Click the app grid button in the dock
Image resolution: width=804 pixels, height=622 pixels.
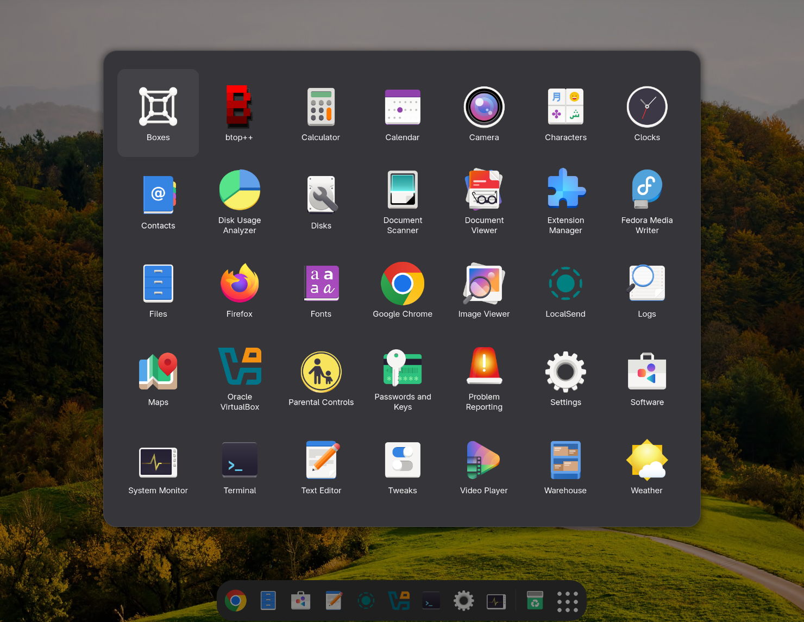(567, 601)
